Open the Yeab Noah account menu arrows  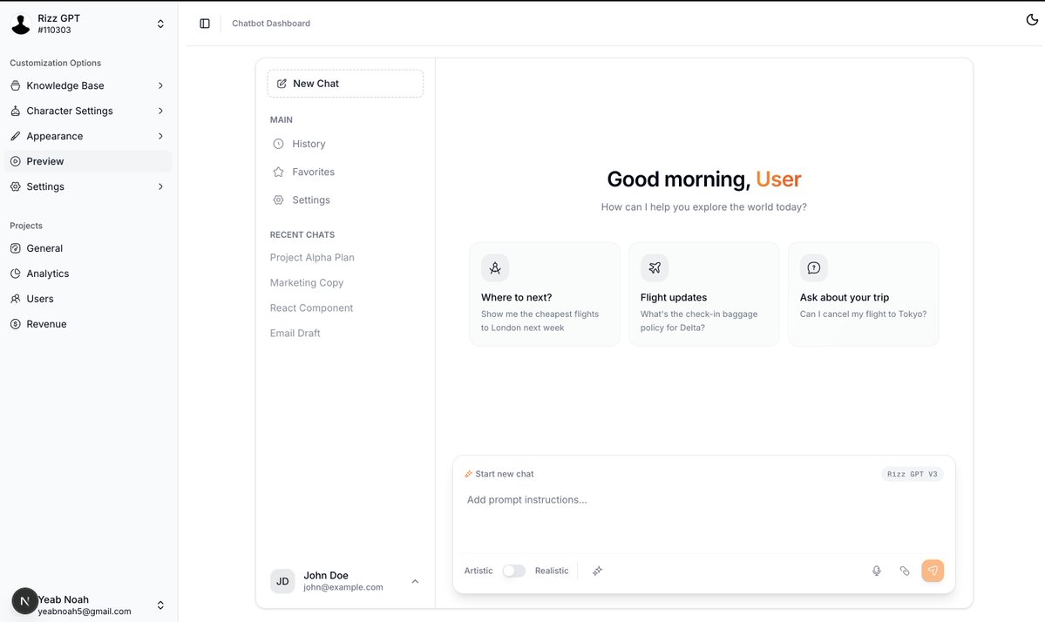(160, 605)
